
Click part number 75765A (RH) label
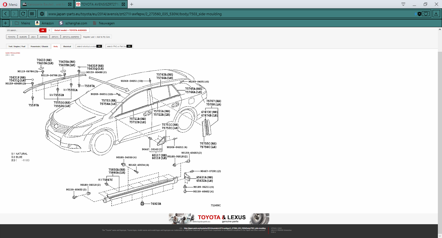(193, 89)
